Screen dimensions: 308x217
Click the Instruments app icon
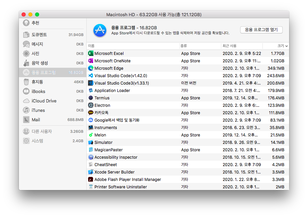pos(90,127)
